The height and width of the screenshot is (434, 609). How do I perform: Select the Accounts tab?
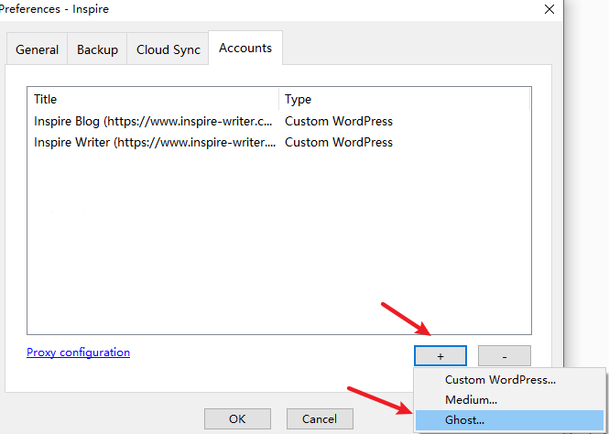[x=245, y=48]
